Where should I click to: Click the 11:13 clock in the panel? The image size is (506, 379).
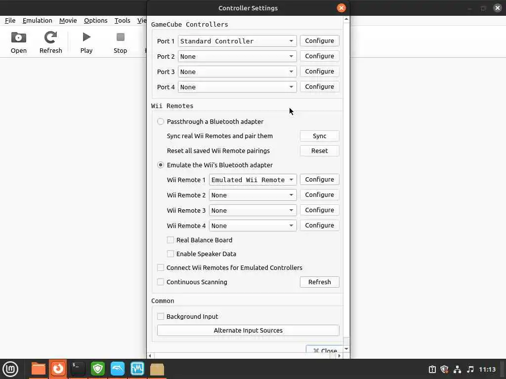coord(487,369)
